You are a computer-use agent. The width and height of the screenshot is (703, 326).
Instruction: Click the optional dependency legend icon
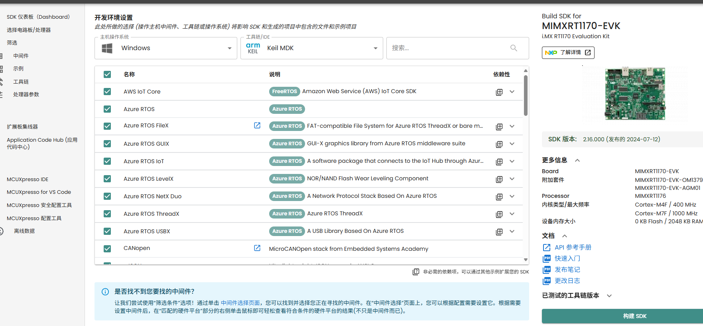416,271
